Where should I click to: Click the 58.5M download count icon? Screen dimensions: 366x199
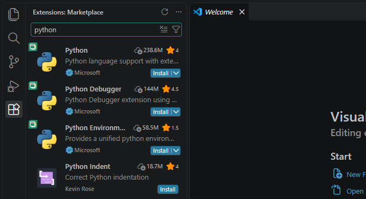(137, 128)
